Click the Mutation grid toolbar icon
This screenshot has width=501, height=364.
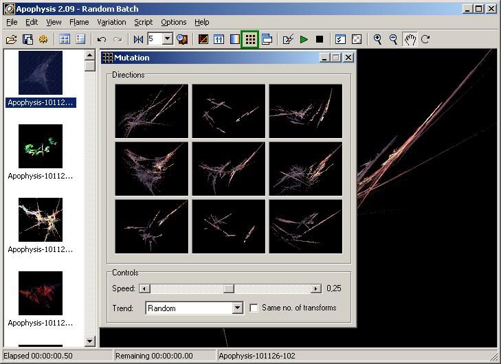pyautogui.click(x=250, y=39)
